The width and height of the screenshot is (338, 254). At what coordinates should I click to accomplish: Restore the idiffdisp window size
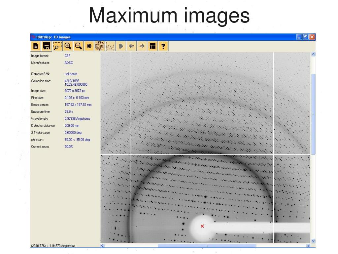pyautogui.click(x=305, y=37)
